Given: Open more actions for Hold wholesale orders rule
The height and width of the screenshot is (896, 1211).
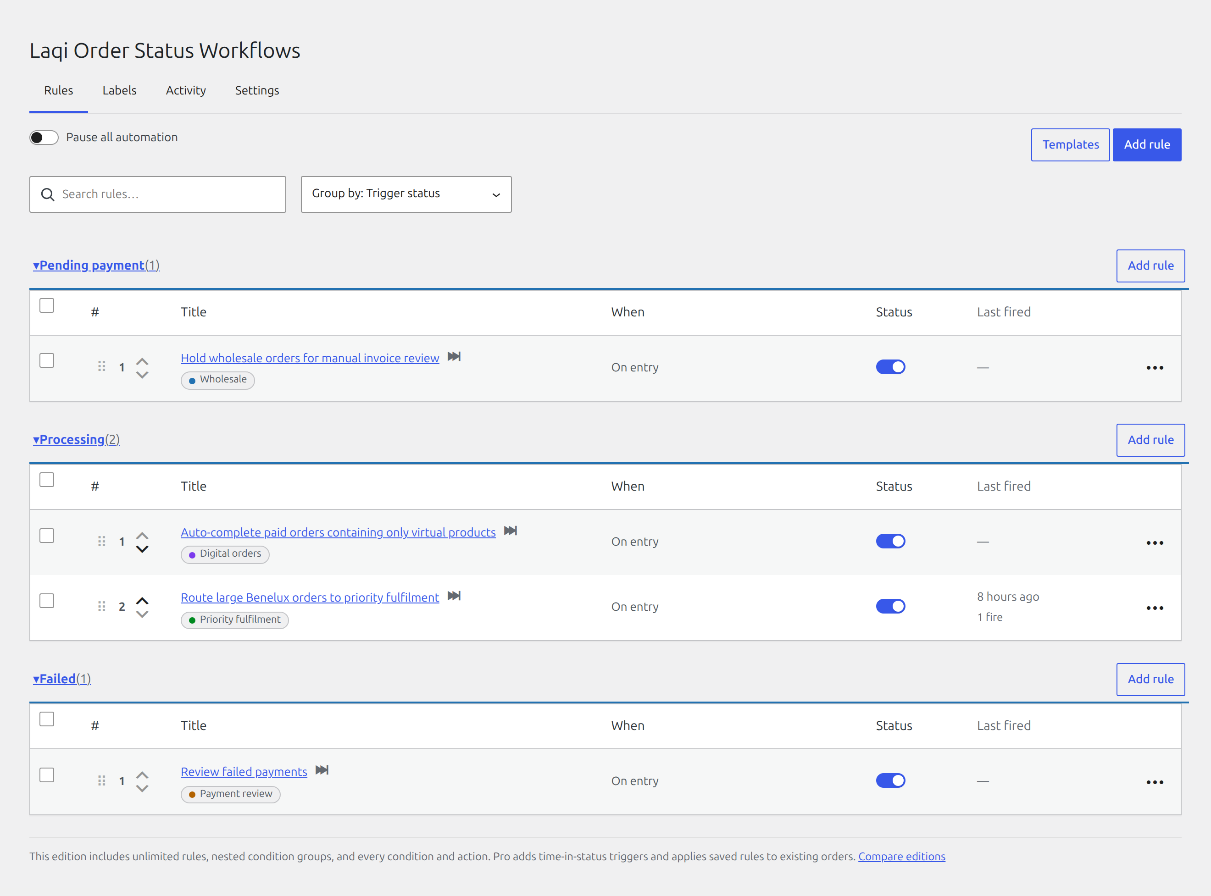Looking at the screenshot, I should point(1155,368).
